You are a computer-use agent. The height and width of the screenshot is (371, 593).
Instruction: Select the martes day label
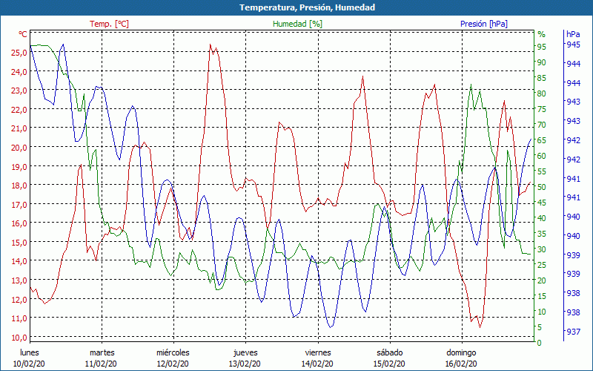pos(102,352)
